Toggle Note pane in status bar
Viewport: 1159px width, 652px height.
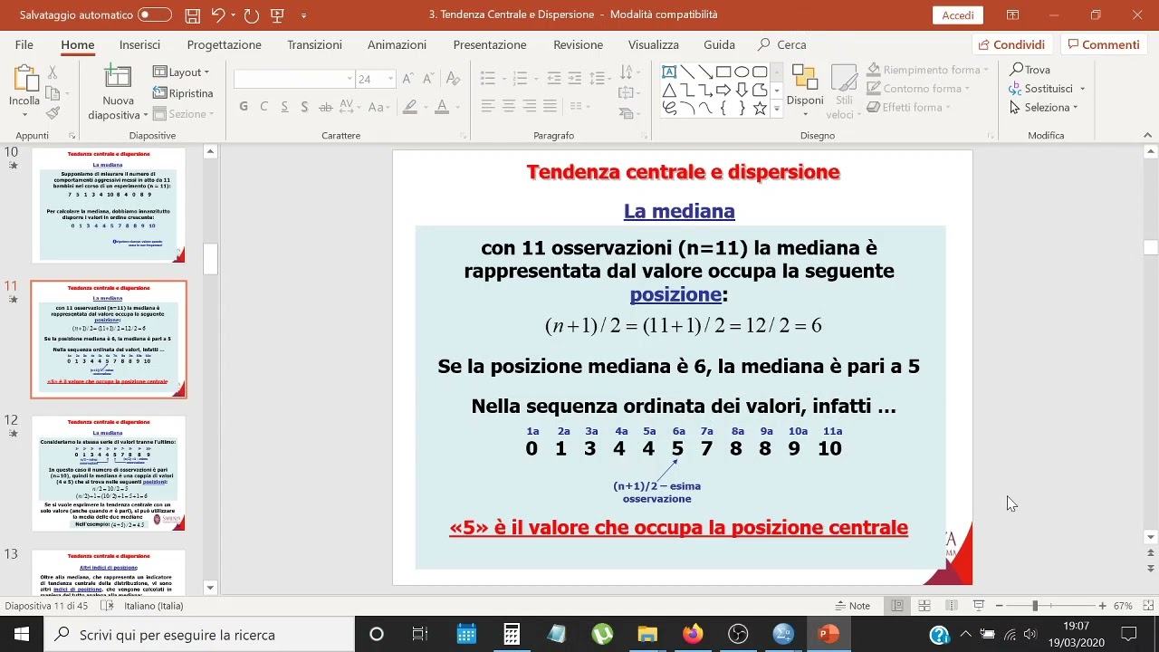point(852,606)
